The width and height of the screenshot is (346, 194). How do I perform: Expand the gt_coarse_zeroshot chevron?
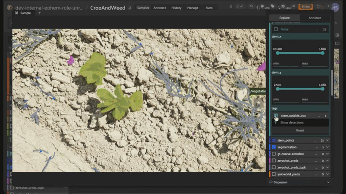327,154
